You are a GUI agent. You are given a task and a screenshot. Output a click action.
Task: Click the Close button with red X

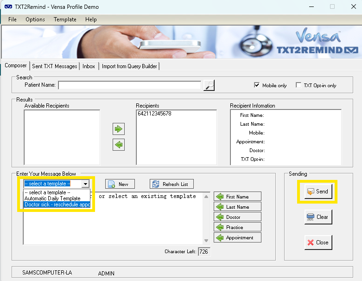pos(318,242)
